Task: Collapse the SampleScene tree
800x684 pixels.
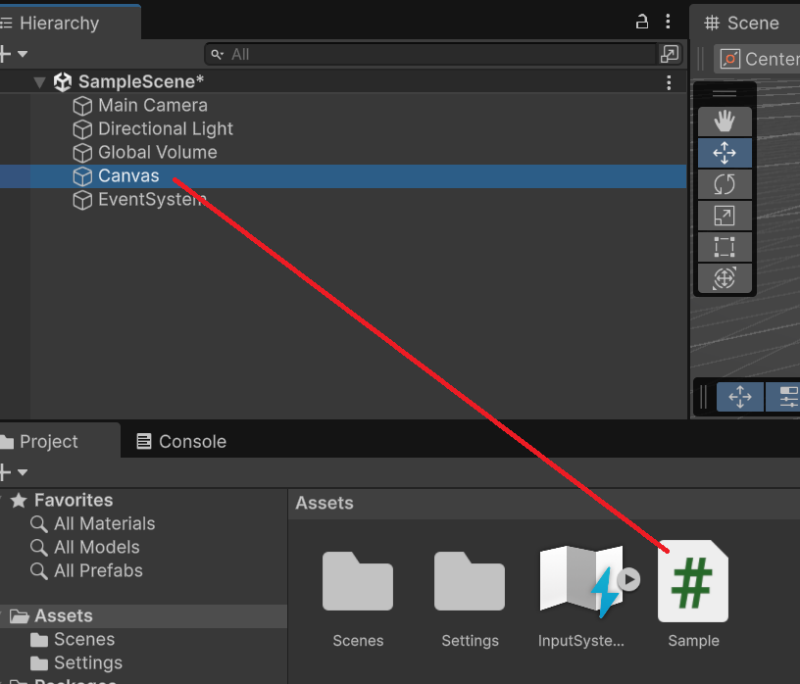Action: [39, 82]
